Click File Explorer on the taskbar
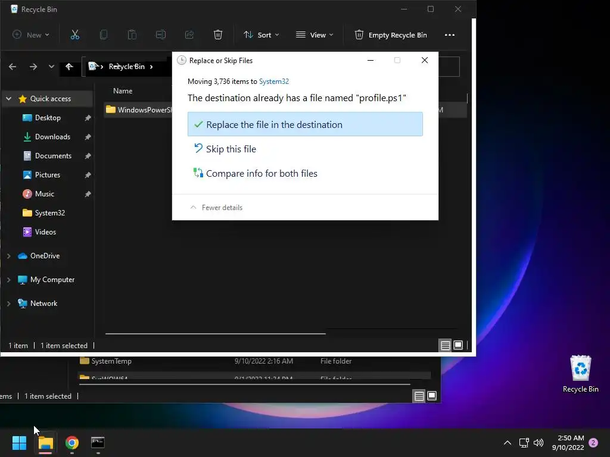The image size is (610, 457). click(x=45, y=443)
